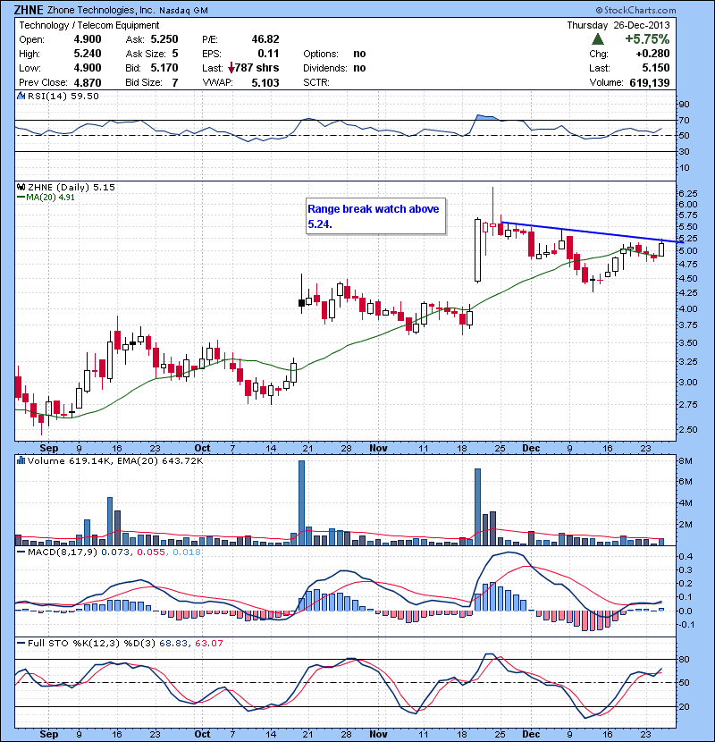Click the Options: no field
Image resolution: width=715 pixels, height=742 pixels.
click(334, 54)
